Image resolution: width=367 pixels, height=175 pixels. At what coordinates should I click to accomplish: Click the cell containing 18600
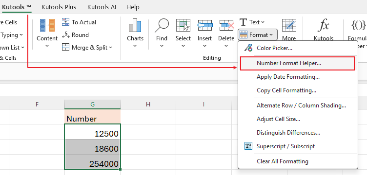pos(92,147)
